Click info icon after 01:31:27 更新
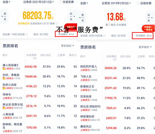 (x=57, y=23)
